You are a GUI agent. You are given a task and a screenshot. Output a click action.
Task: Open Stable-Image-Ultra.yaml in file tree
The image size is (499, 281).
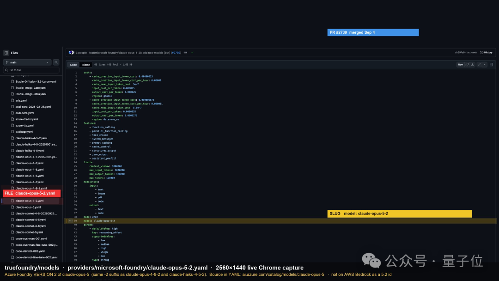coord(30,94)
